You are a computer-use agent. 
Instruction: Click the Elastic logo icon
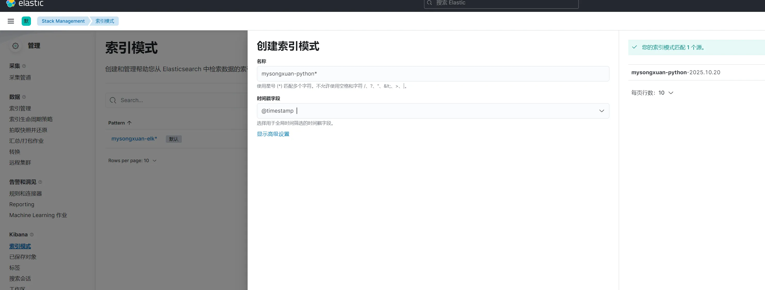[11, 3]
